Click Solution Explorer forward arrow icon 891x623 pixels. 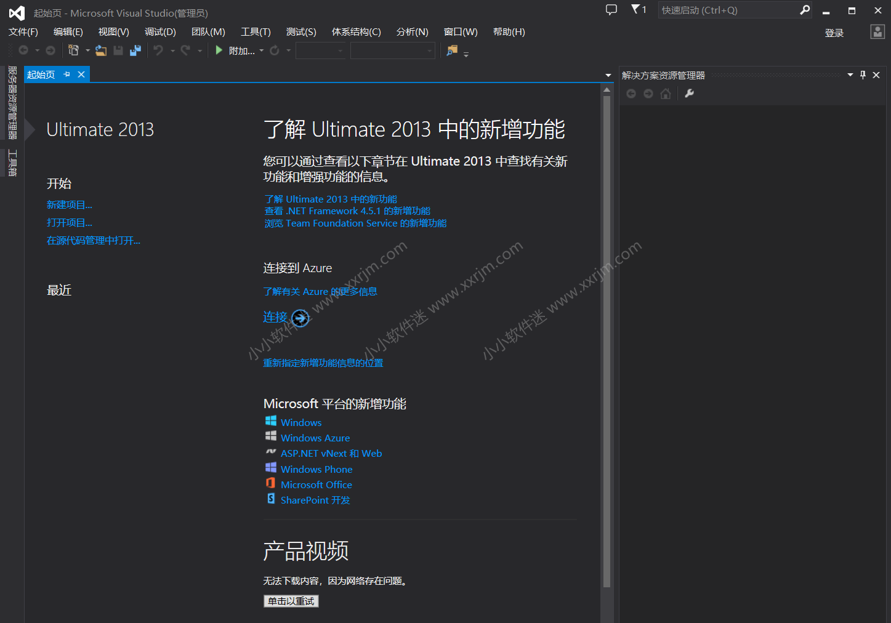[648, 94]
